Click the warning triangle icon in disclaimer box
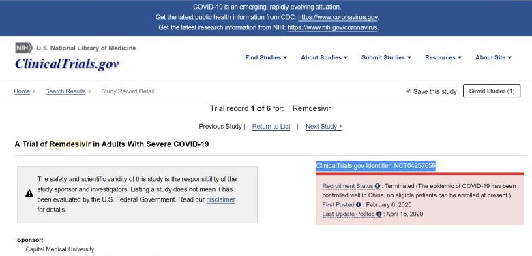This screenshot has width=532, height=256. pos(29,193)
